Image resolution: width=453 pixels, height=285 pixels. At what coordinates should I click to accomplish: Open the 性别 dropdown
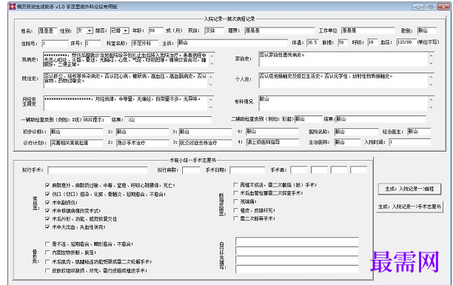tap(90, 30)
